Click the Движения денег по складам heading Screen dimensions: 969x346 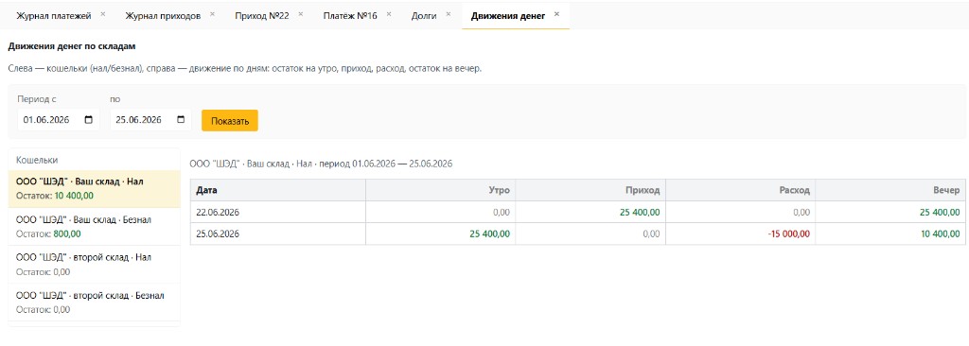point(72,45)
